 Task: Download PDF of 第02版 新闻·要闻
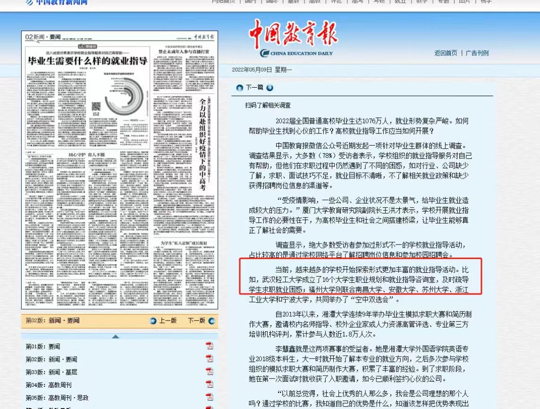point(209,359)
